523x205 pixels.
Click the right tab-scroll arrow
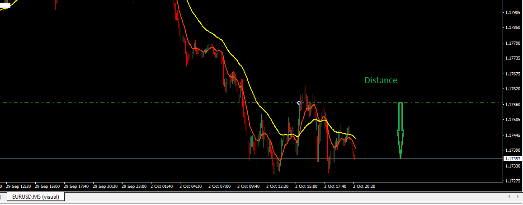tap(518, 197)
